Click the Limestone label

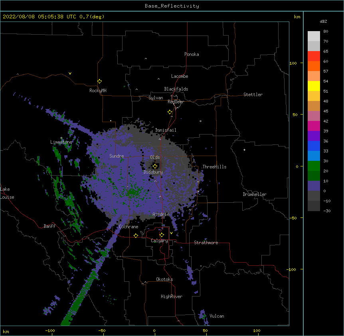point(61,142)
